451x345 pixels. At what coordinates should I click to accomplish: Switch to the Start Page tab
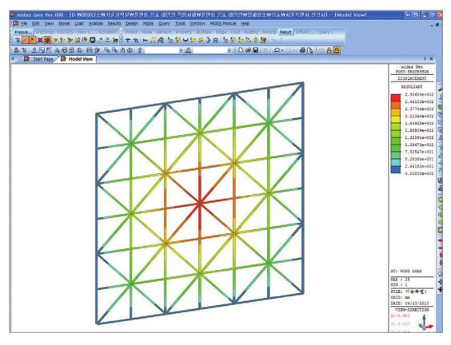[43, 59]
